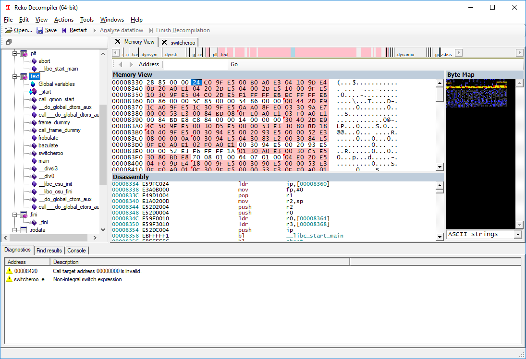
Task: Select the switcheroo procedure in the tree
Action: tap(50, 153)
